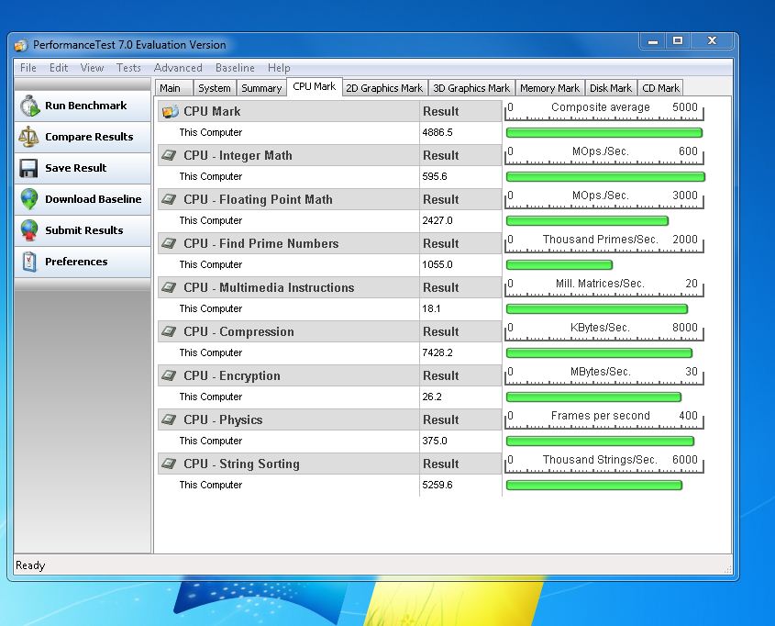Click the green Multimedia Instructions result bar
This screenshot has width=775, height=626.
tap(597, 308)
